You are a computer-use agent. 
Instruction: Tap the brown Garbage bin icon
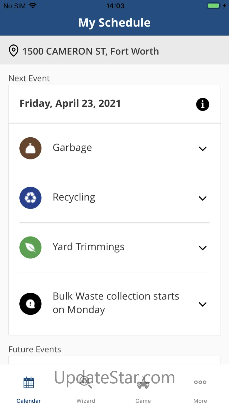(31, 148)
